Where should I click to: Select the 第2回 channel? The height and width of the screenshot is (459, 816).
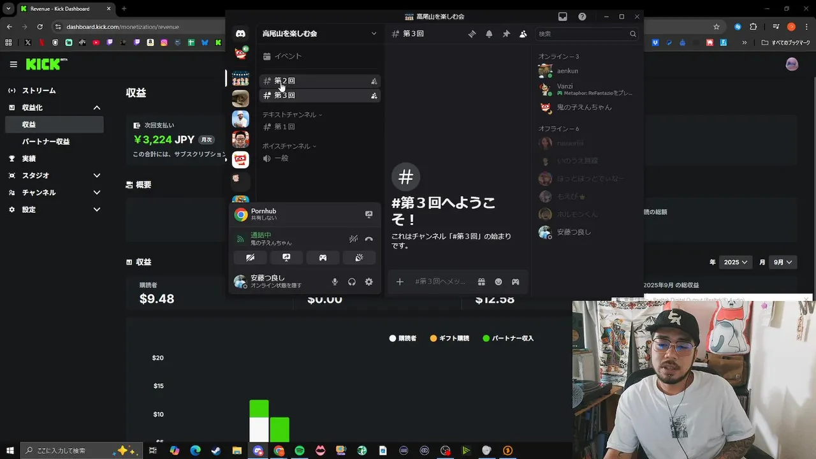pyautogui.click(x=319, y=81)
